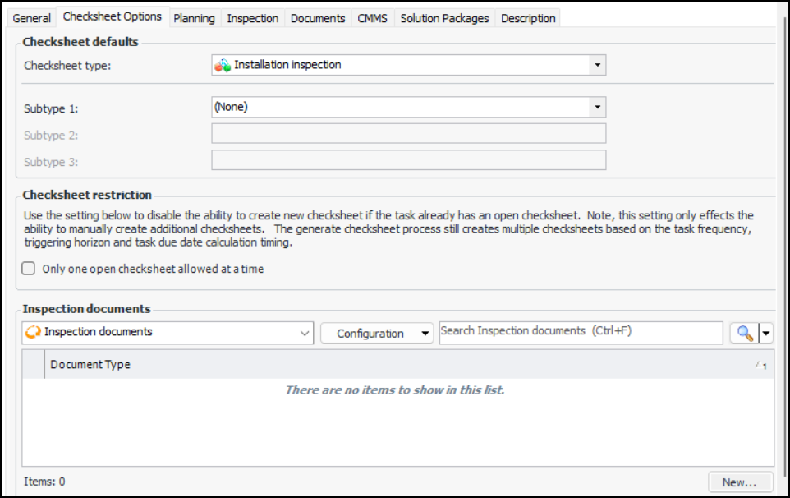Screen dimensions: 790x498
Task: Sort by Document Type column header
Action: [90, 364]
